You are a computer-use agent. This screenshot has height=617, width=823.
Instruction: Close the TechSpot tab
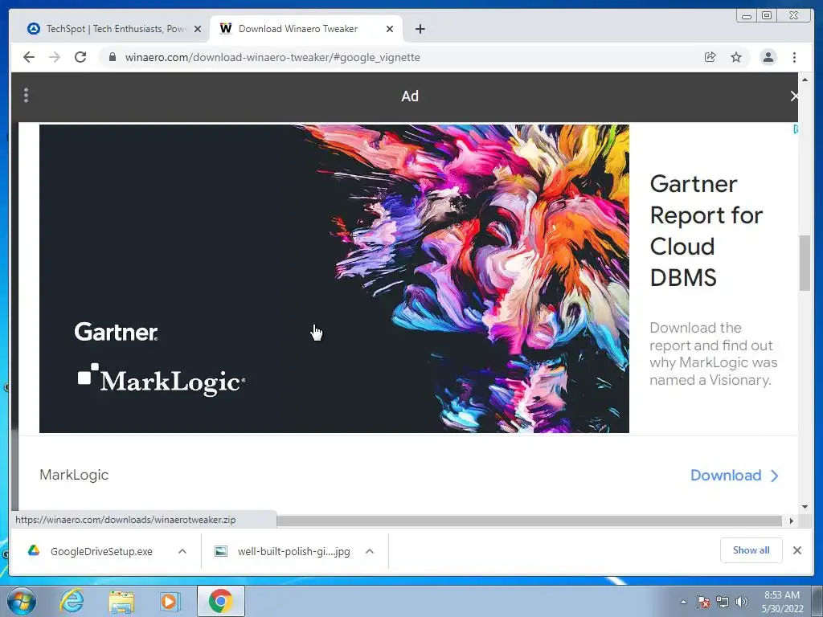(198, 29)
